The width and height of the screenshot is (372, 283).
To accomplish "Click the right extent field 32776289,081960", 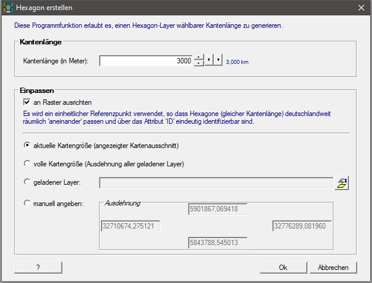I will coord(302,226).
